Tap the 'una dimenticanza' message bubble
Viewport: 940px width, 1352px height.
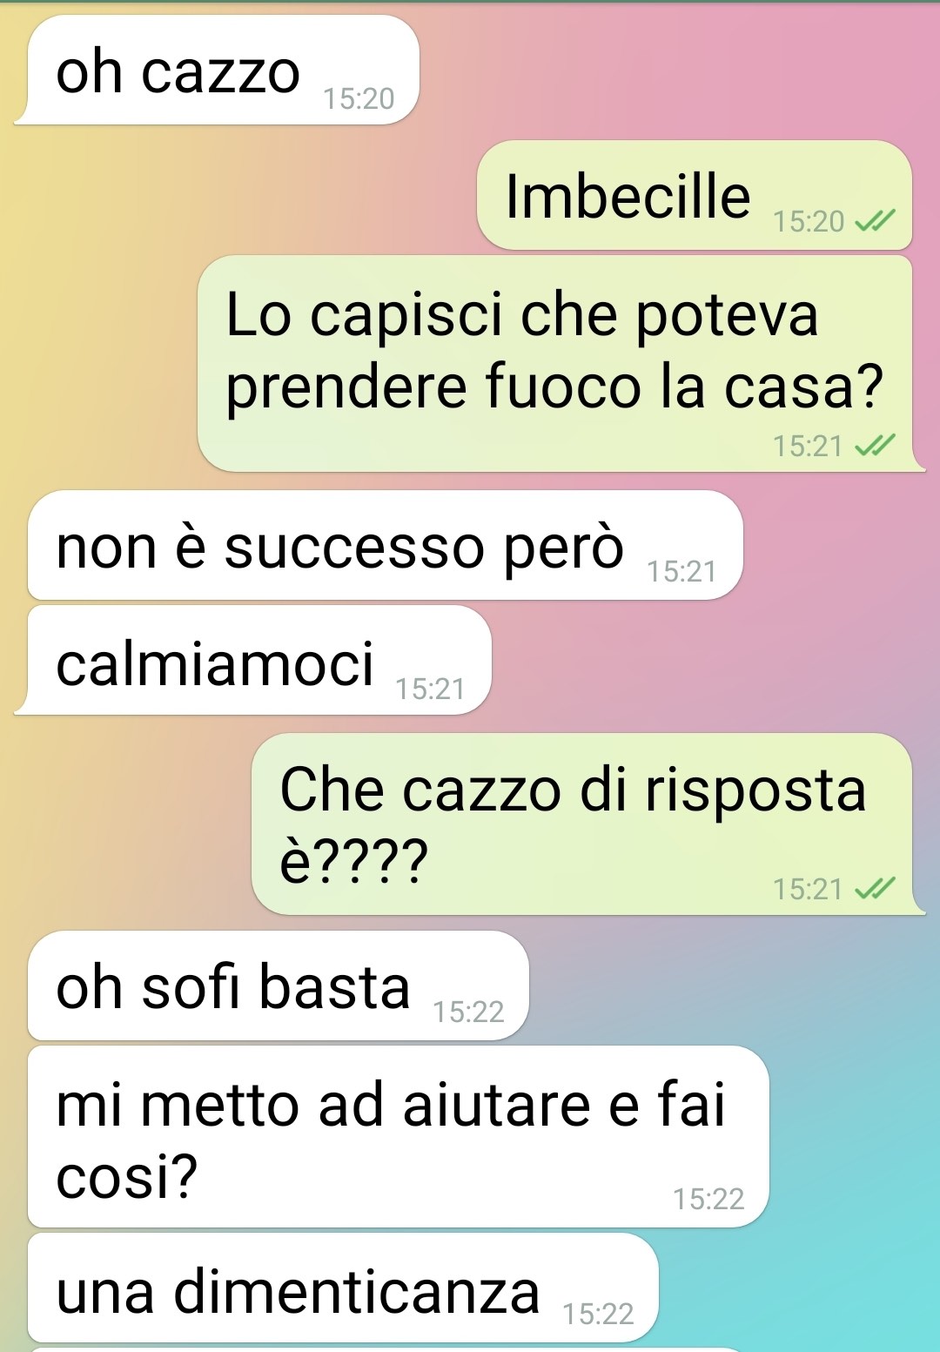pos(343,1288)
